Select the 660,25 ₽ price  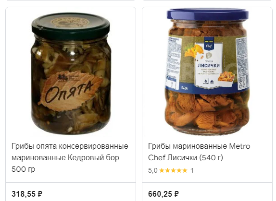click(x=163, y=194)
